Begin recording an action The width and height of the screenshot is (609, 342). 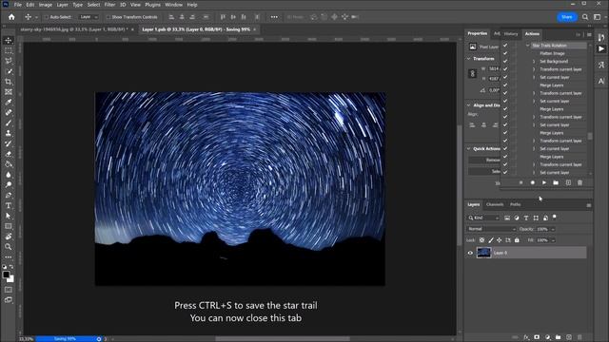tap(533, 182)
